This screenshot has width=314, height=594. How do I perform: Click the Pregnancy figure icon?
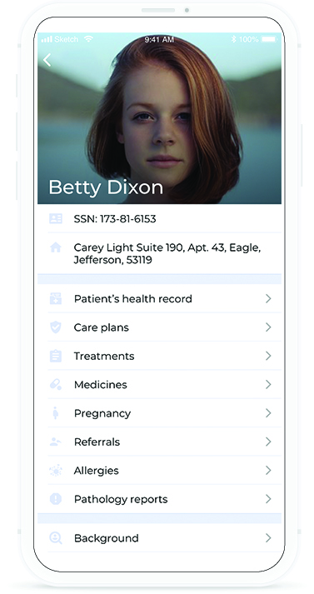(x=56, y=413)
